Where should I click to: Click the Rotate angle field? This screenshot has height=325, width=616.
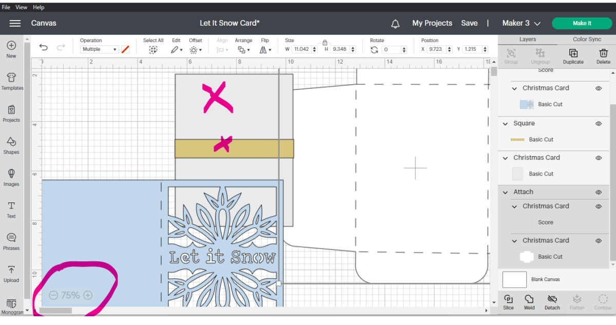coord(395,49)
